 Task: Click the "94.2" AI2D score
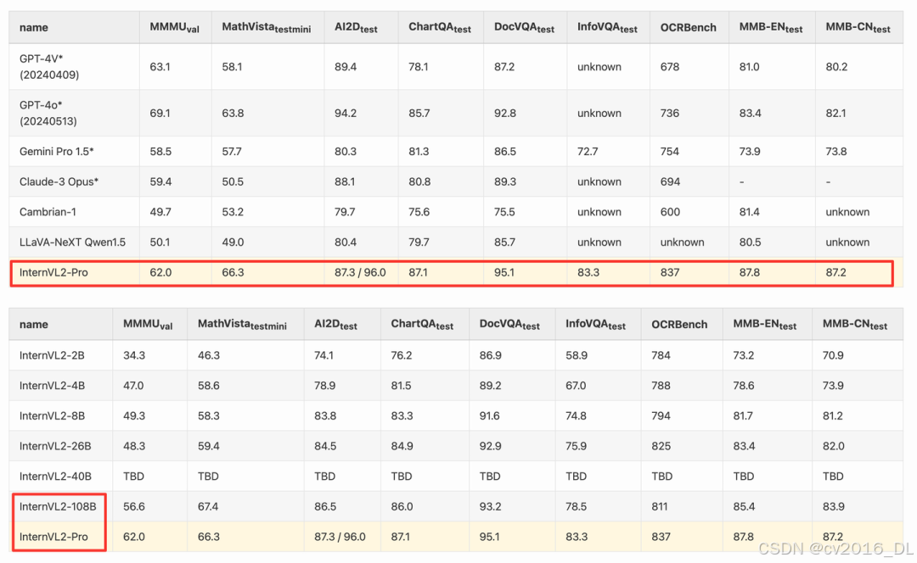345,114
